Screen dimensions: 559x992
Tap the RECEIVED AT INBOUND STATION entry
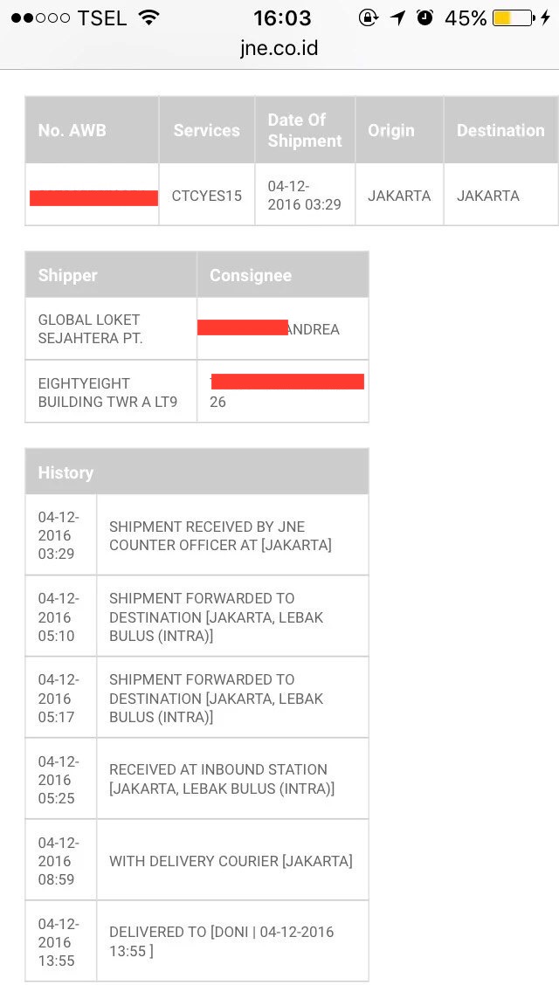(x=222, y=779)
